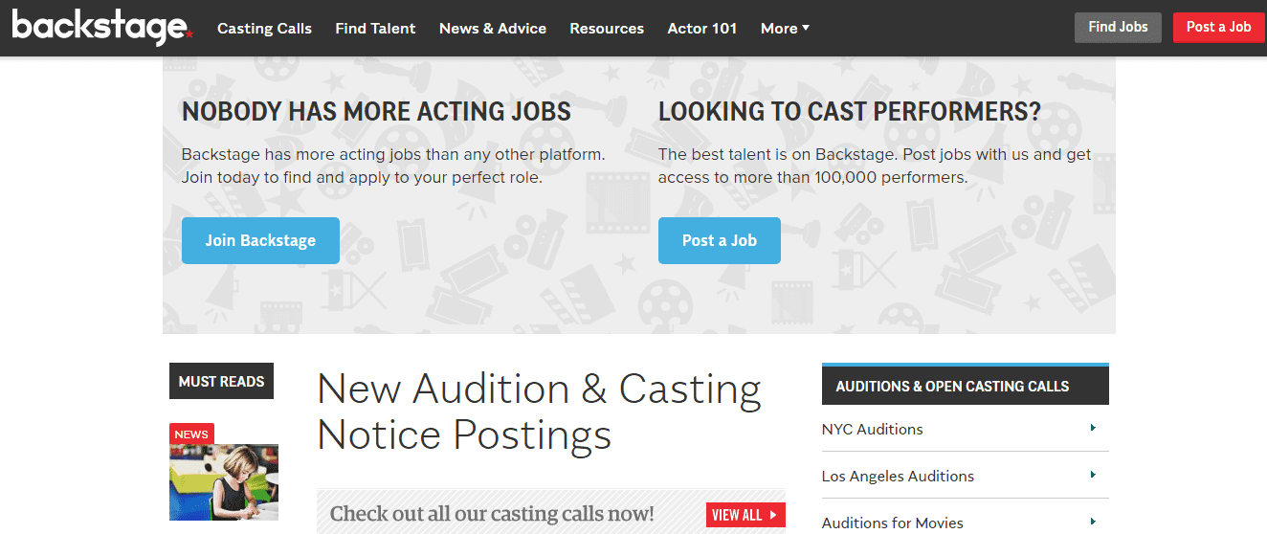Open the news article thumbnail image
Image resolution: width=1267 pixels, height=534 pixels.
[224, 482]
